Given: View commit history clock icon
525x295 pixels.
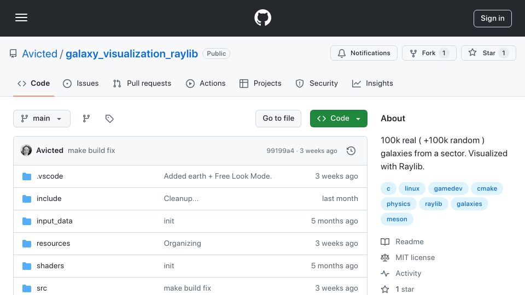Looking at the screenshot, I should tap(351, 151).
